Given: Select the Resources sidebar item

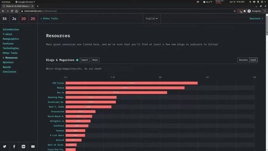Looking at the screenshot, I should (x=10, y=58).
